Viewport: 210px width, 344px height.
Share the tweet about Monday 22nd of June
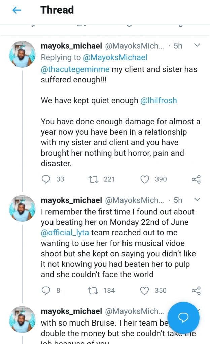tap(196, 290)
